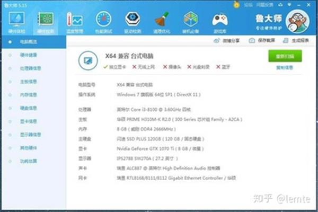Share via 微博分享
318x212 pixels.
226,41
